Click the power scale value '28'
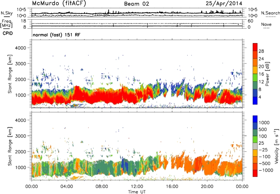The width and height of the screenshot is (280, 194). (x=261, y=51)
